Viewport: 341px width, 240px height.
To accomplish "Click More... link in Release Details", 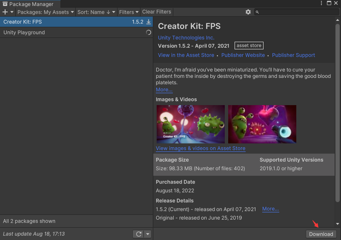I will tap(270, 209).
